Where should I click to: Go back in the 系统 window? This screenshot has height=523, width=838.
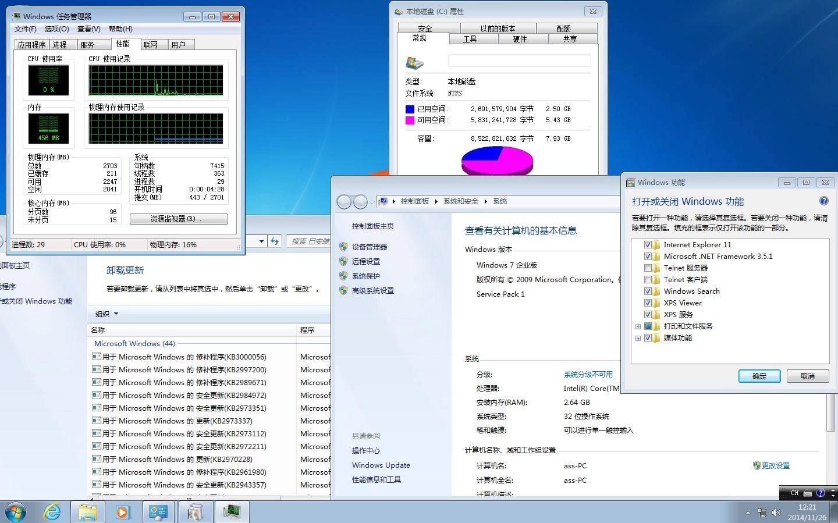[344, 202]
